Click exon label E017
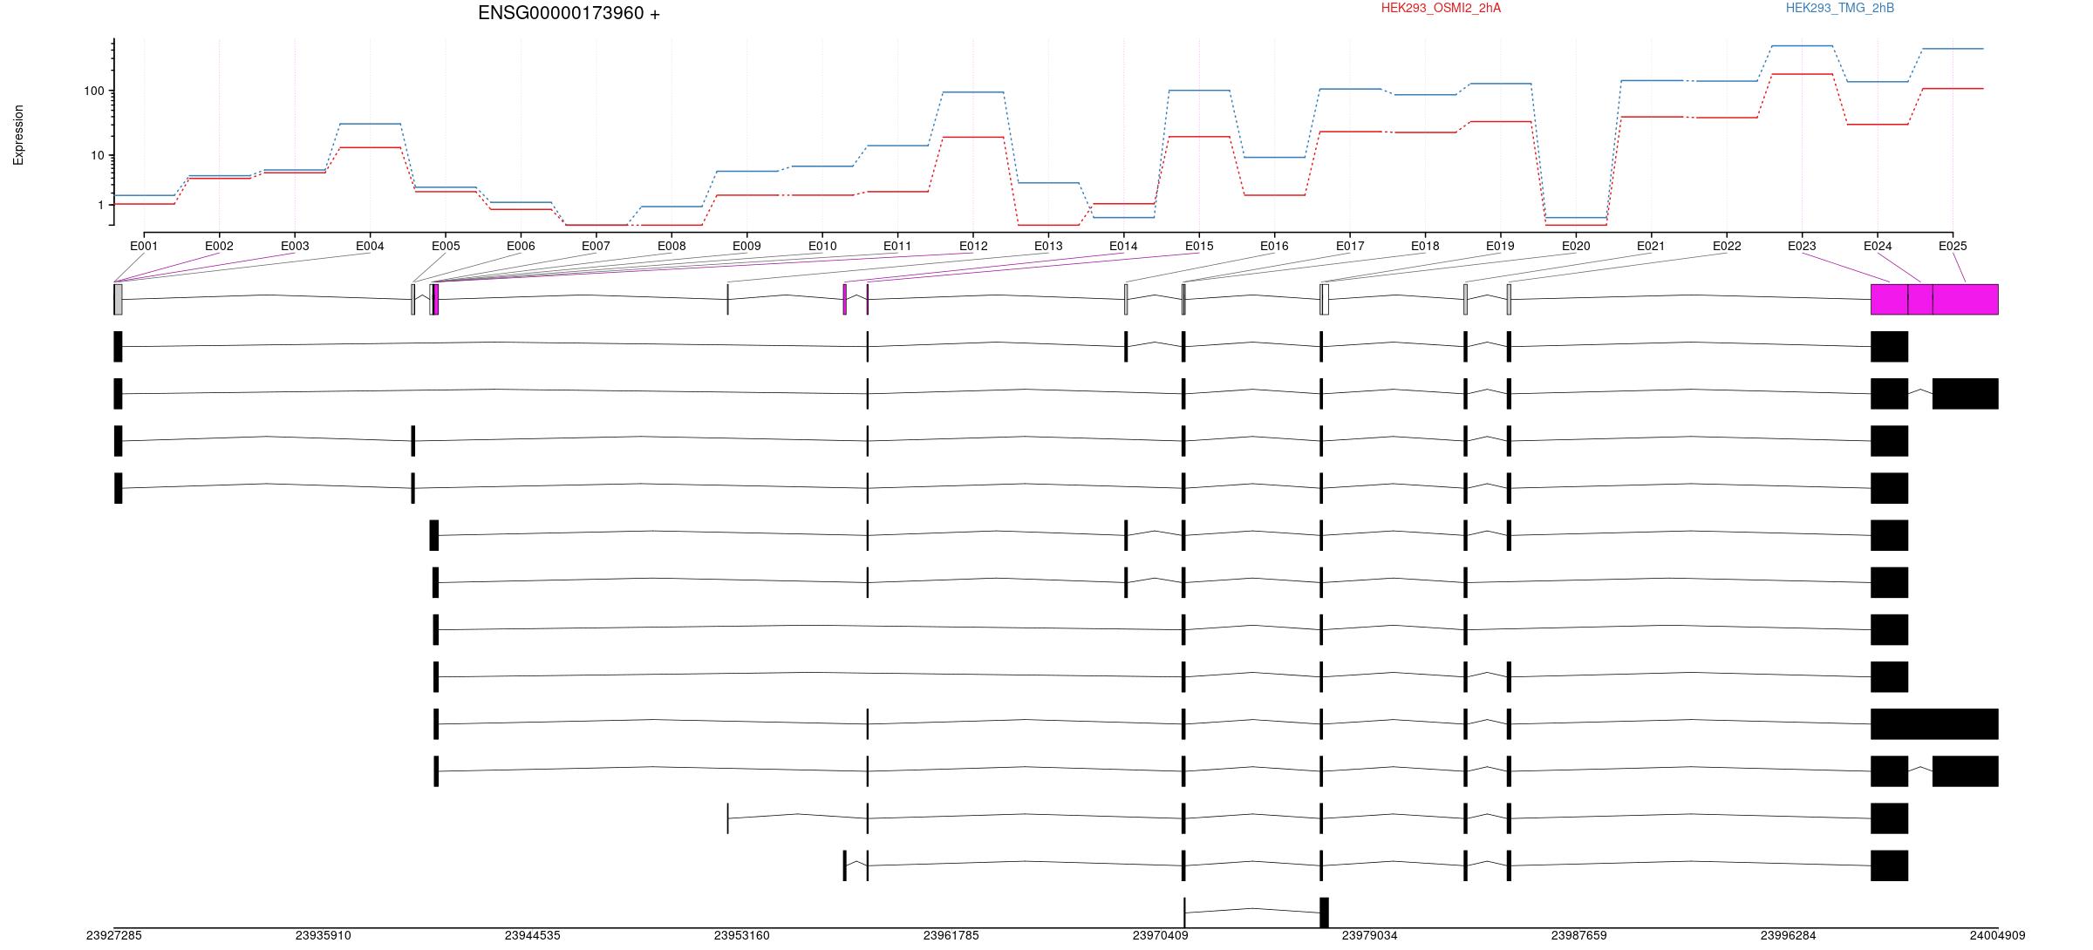The width and height of the screenshot is (2093, 950). point(1350,246)
